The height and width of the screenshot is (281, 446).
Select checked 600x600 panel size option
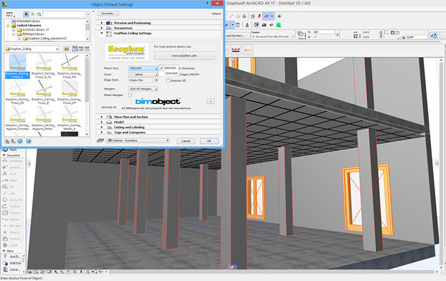click(168, 68)
